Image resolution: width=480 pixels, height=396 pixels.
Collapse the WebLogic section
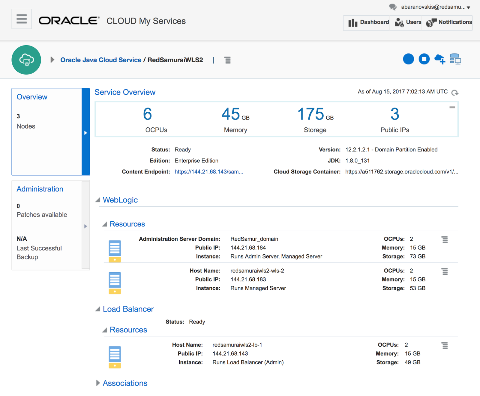[98, 200]
